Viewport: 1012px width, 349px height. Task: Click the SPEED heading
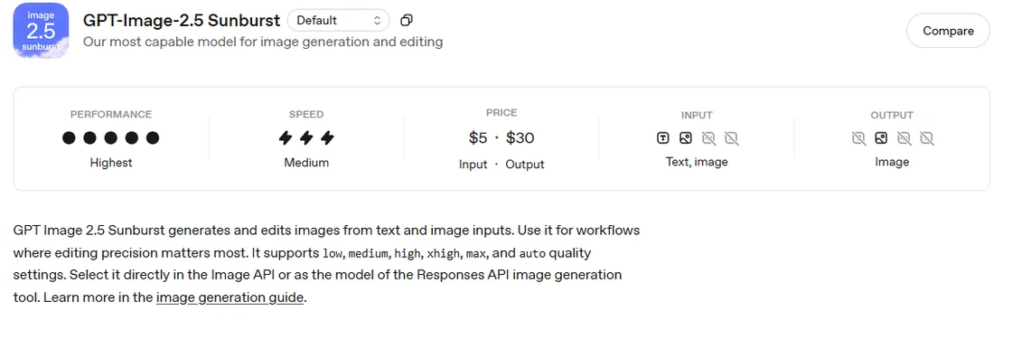click(306, 115)
